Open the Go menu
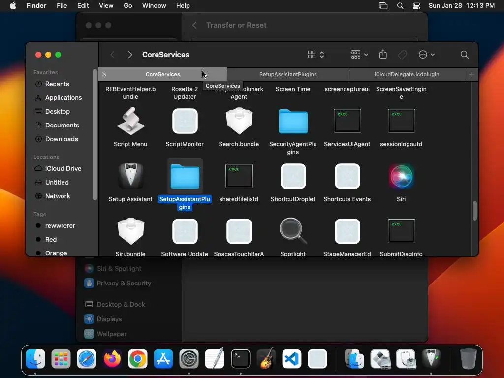This screenshot has height=378, width=504. pyautogui.click(x=128, y=6)
